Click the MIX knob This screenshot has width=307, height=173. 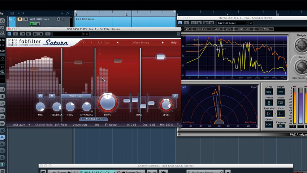click(40, 107)
